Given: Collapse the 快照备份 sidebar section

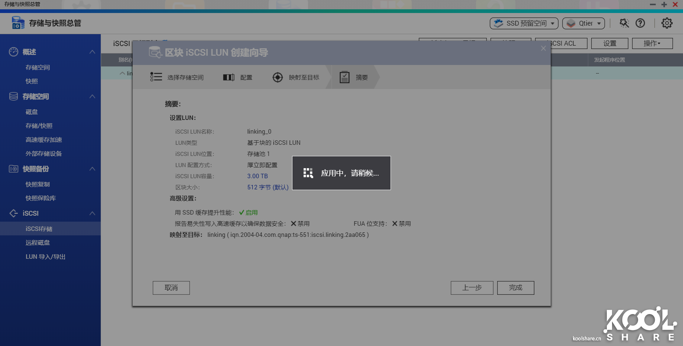Looking at the screenshot, I should (92, 169).
